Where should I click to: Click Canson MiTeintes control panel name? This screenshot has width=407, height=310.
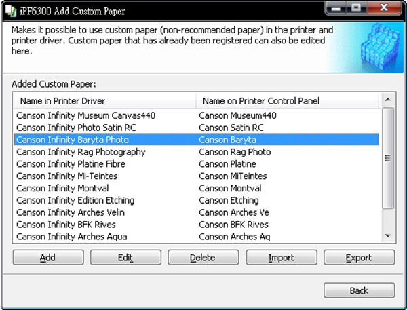[233, 176]
